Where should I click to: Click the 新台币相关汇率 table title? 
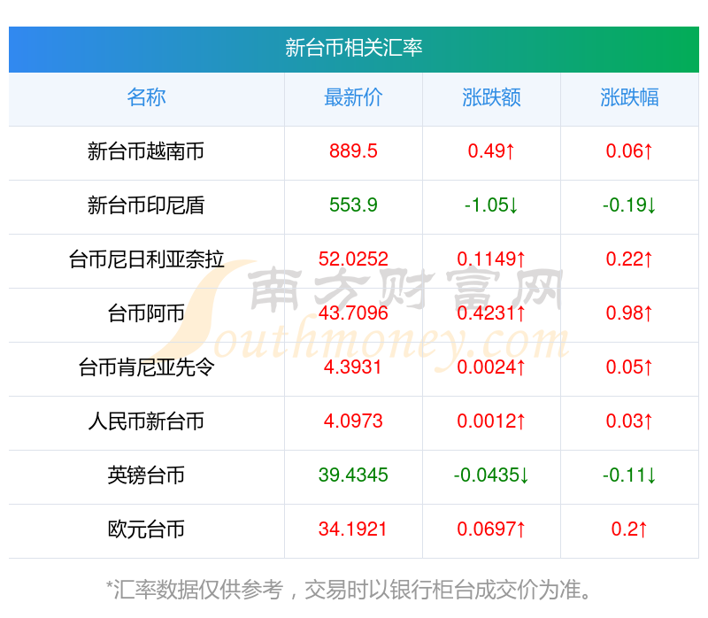353,48
